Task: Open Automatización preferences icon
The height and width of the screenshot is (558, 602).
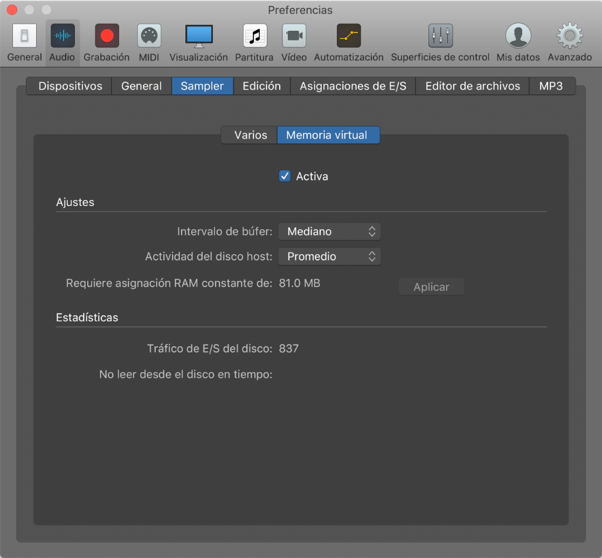Action: click(x=349, y=36)
